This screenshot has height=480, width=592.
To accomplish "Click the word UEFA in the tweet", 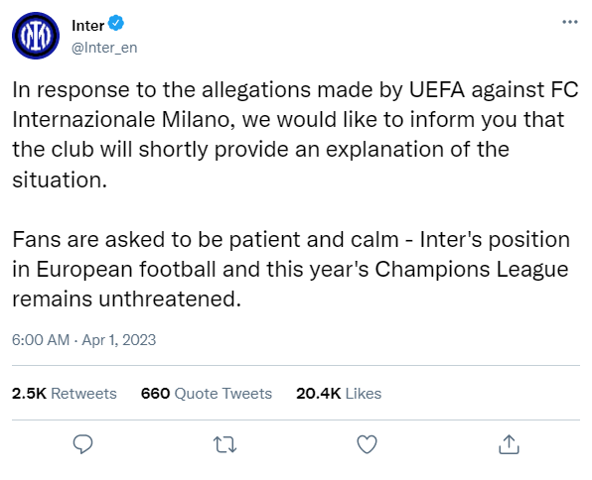I will pyautogui.click(x=437, y=89).
